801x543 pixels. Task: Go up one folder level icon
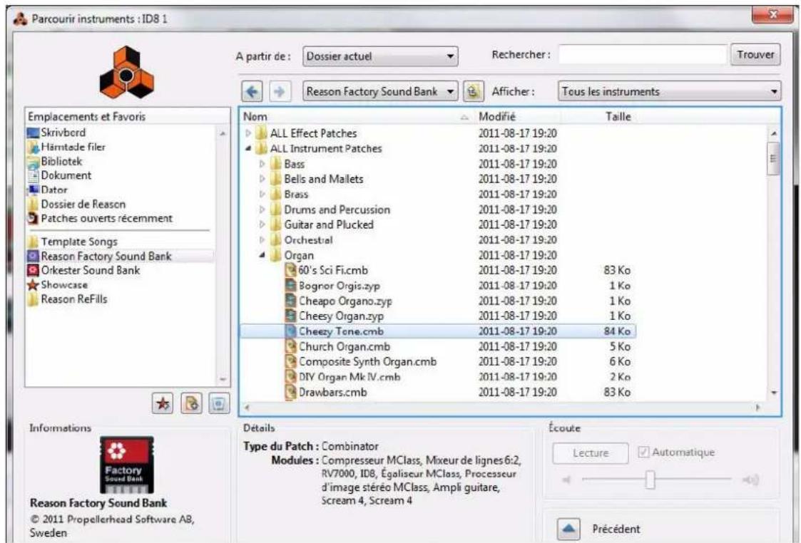tap(473, 92)
